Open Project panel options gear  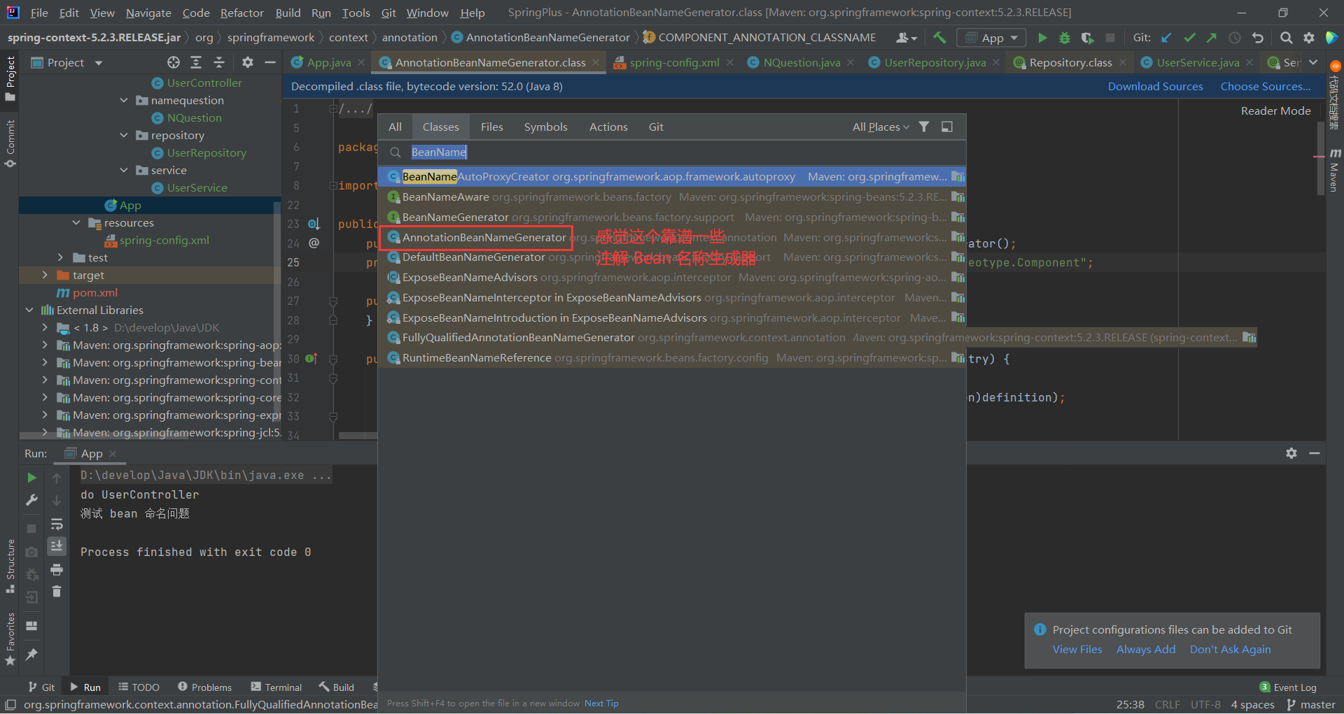tap(247, 62)
